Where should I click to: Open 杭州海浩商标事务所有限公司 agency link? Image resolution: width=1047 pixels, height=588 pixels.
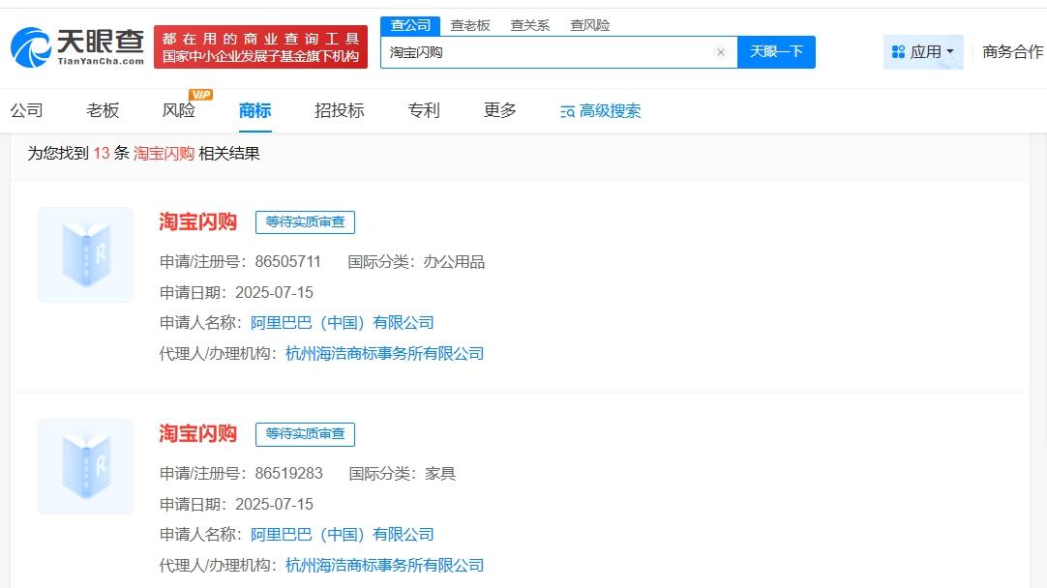click(x=384, y=353)
